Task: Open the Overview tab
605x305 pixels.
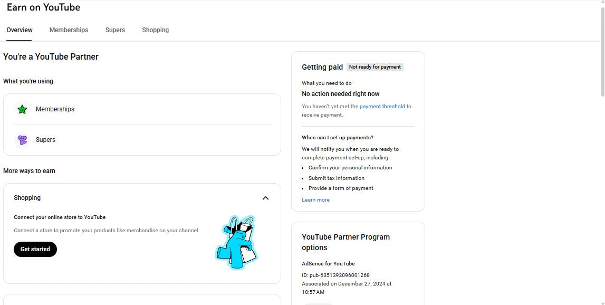Action: [20, 30]
